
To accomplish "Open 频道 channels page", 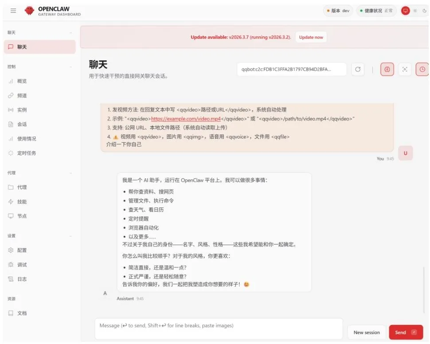I will pyautogui.click(x=40, y=95).
